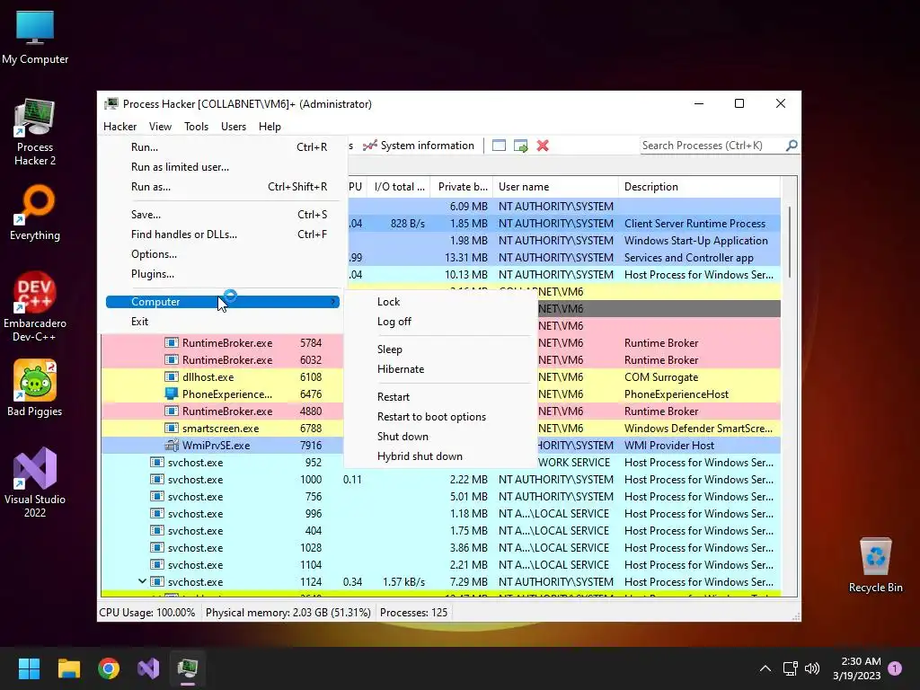The image size is (920, 690).
Task: Click Client Server Runtime Process description
Action: [694, 224]
